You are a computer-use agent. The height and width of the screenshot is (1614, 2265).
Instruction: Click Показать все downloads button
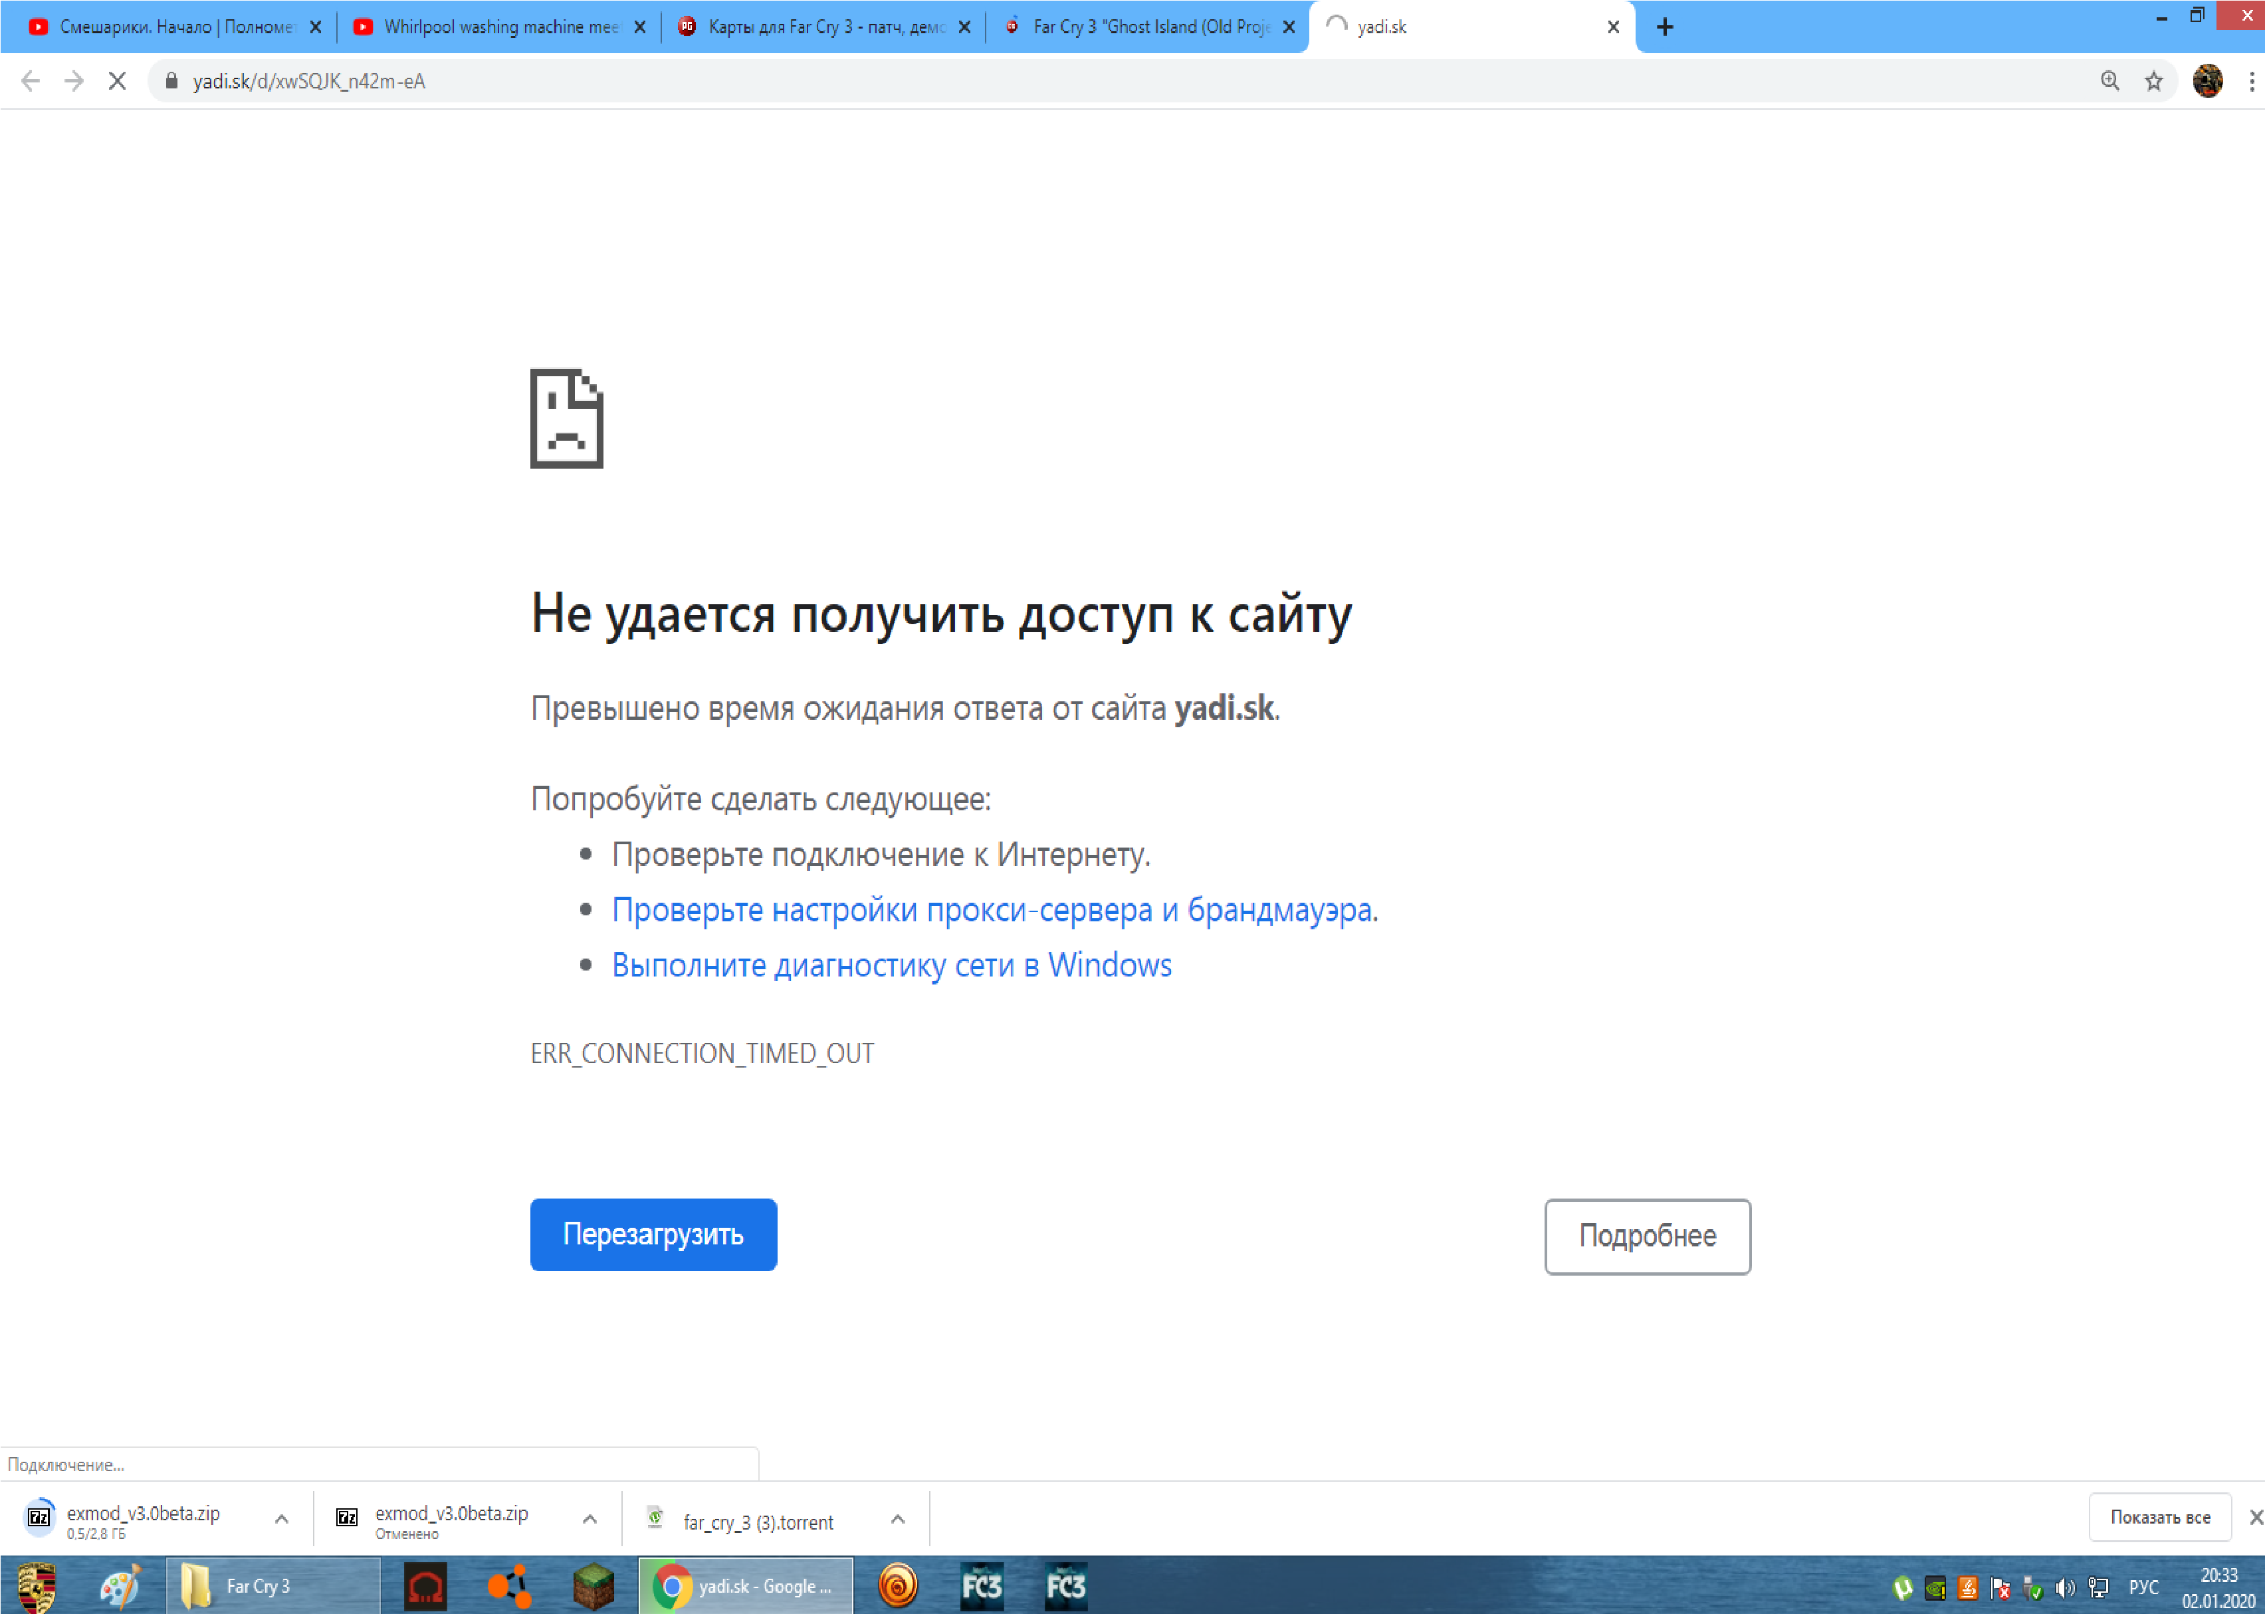(2160, 1518)
